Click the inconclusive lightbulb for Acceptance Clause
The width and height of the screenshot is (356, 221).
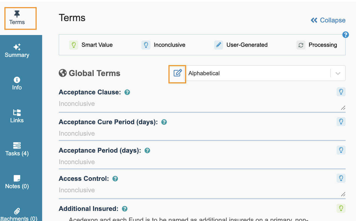coord(341,92)
